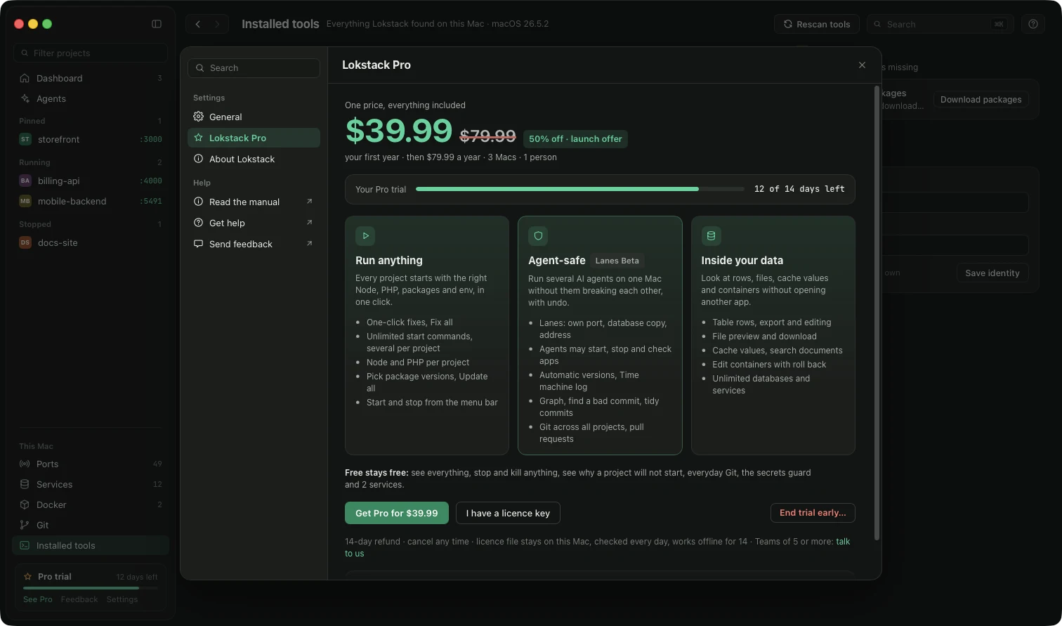Click Settings in trial card
Viewport: 1062px width, 626px height.
pos(122,599)
